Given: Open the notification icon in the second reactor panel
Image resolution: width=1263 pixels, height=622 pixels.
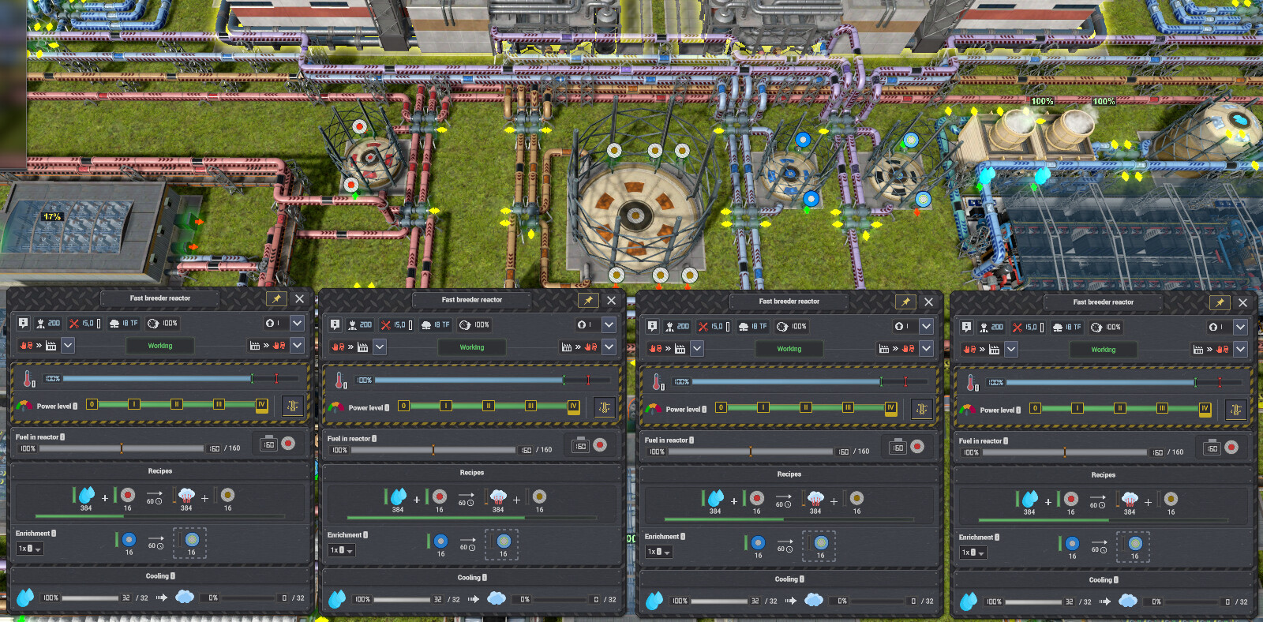Looking at the screenshot, I should pyautogui.click(x=335, y=325).
